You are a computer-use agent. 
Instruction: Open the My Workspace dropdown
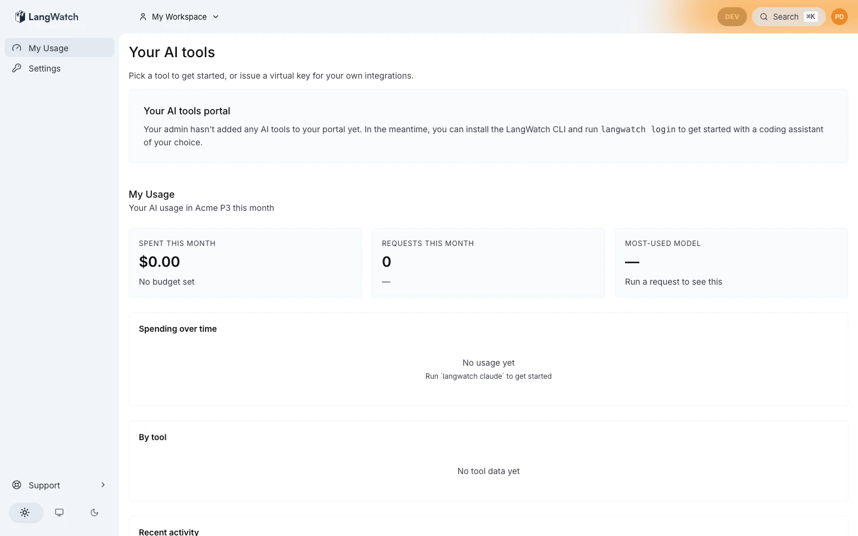pos(179,17)
